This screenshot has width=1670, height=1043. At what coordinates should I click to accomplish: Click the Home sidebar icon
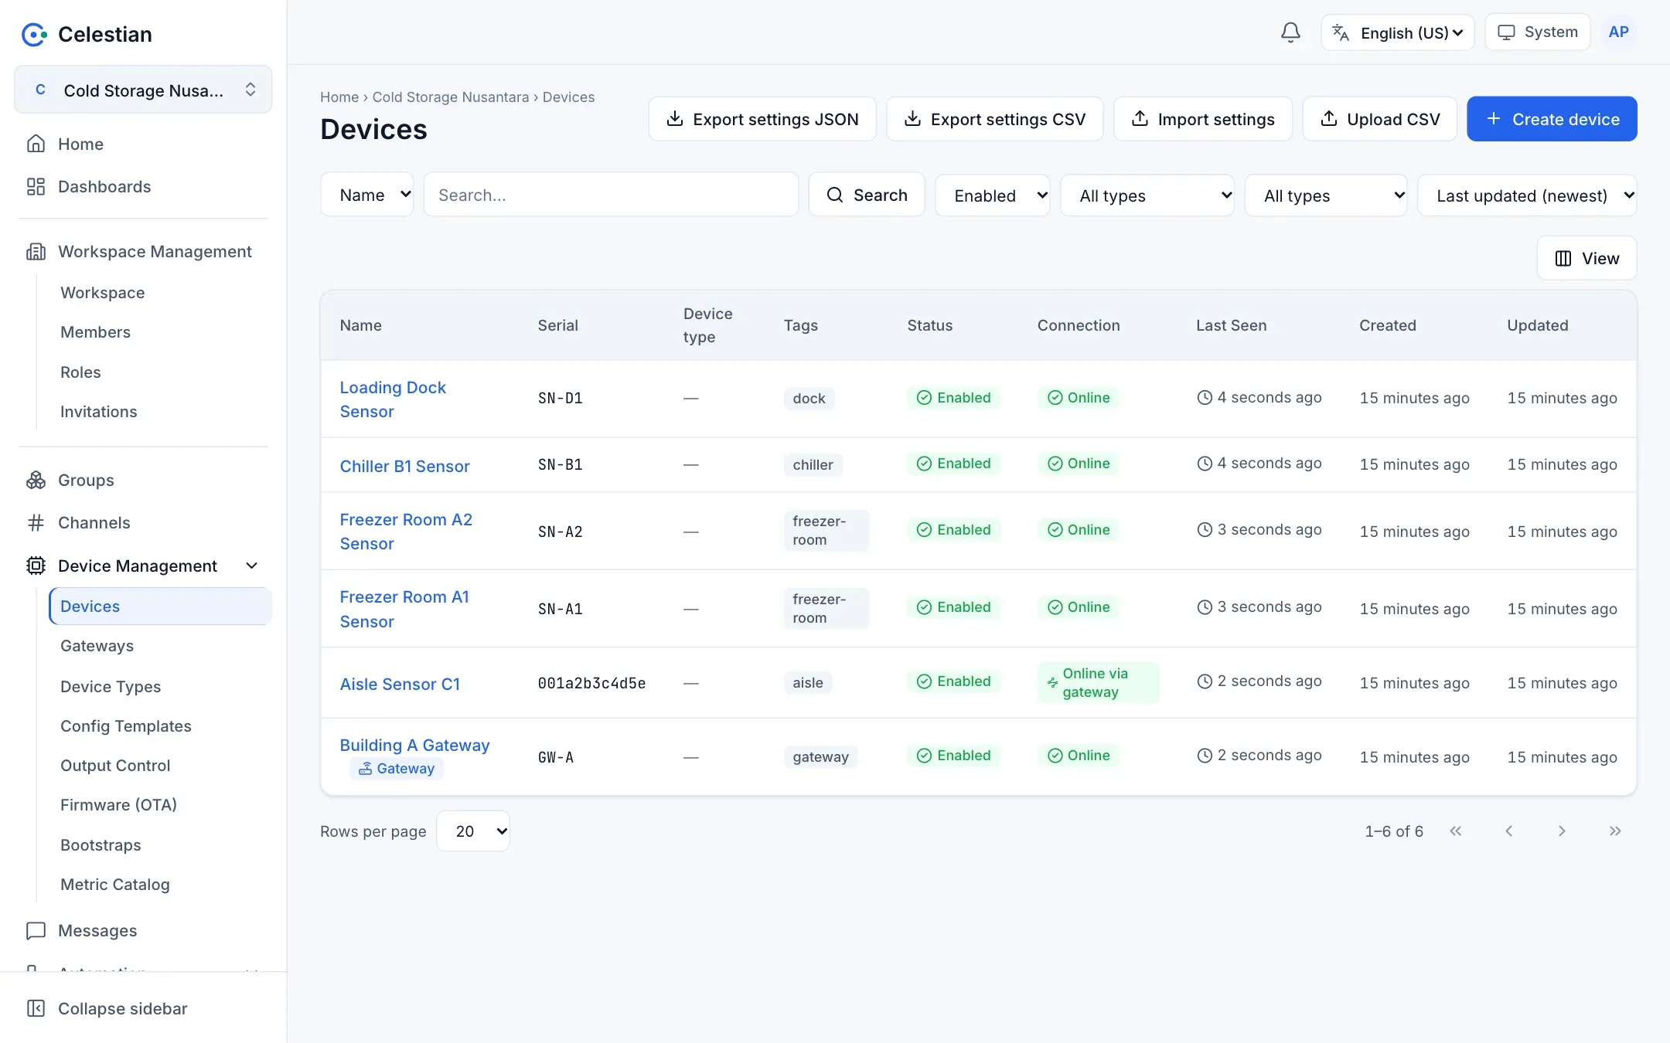36,144
